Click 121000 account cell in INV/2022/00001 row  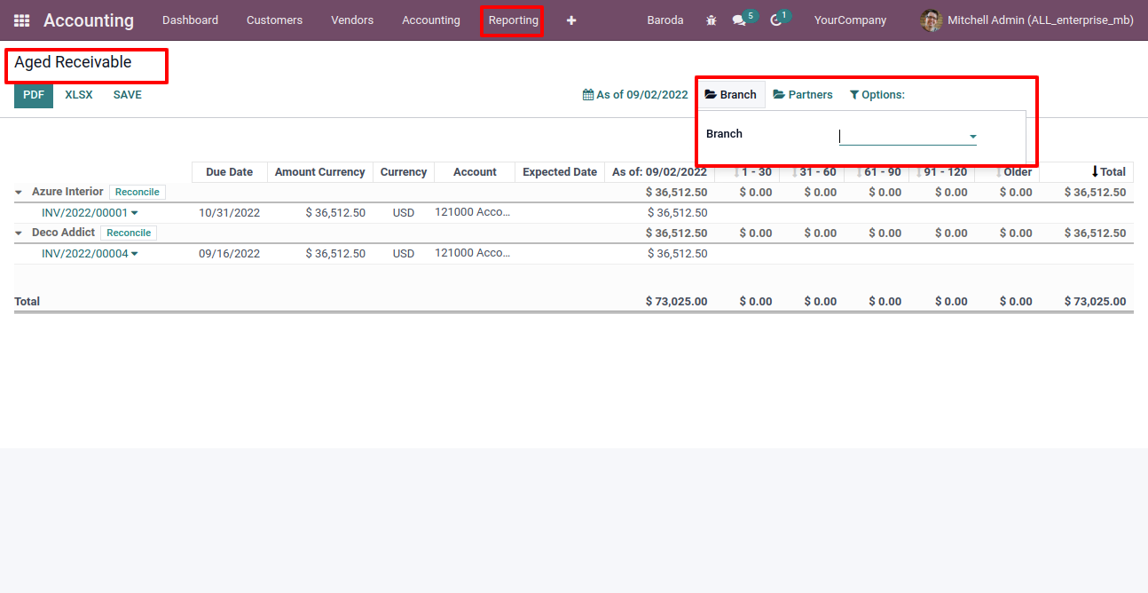pyautogui.click(x=473, y=212)
